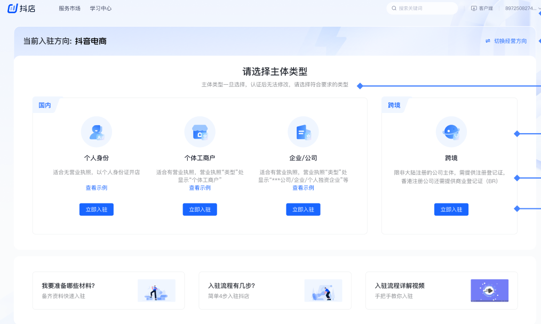The image size is (541, 324).
Task: View example under 个人身份
Action: pyautogui.click(x=97, y=188)
